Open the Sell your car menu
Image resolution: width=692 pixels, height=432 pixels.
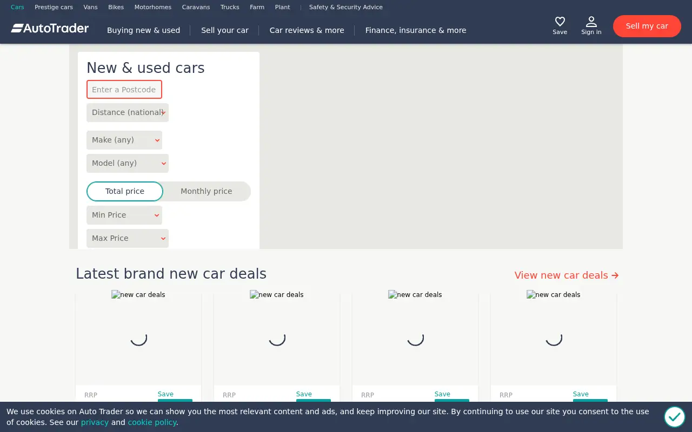pos(225,30)
